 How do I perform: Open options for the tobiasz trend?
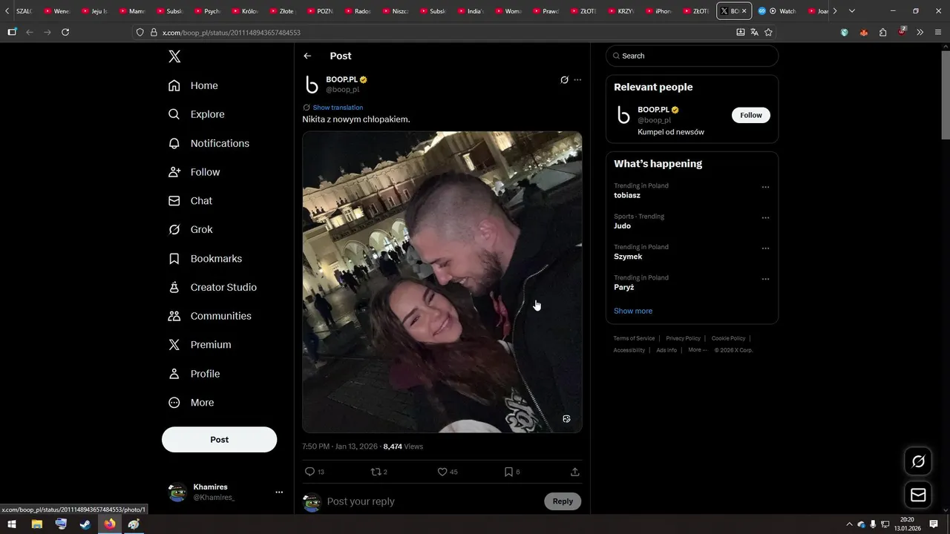click(x=765, y=187)
